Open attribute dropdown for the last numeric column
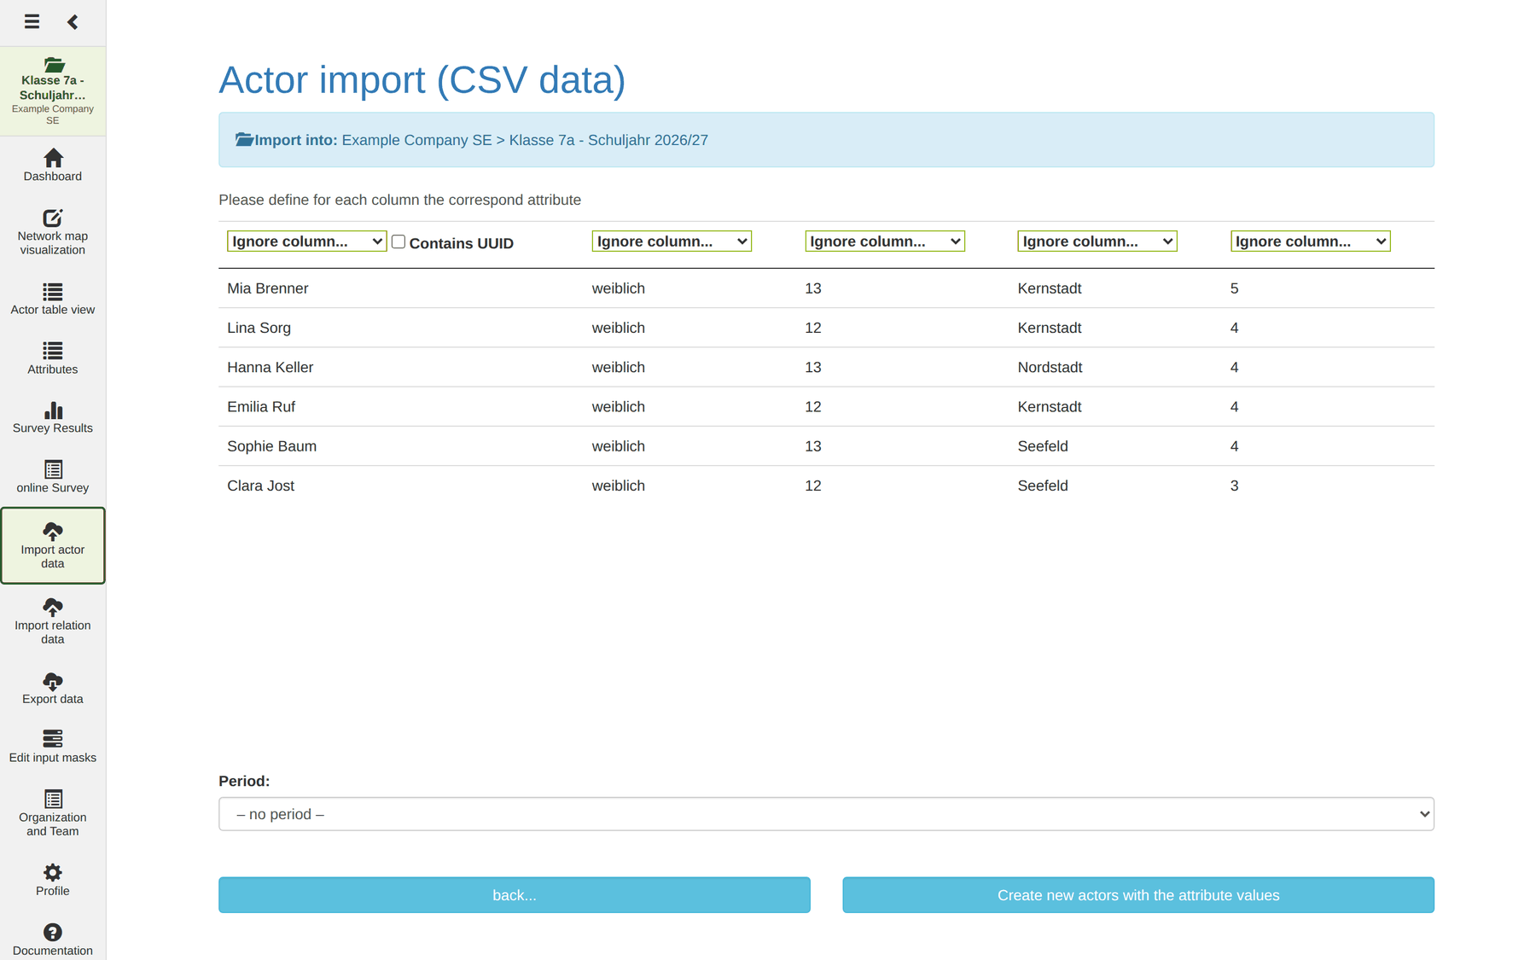 point(1311,241)
